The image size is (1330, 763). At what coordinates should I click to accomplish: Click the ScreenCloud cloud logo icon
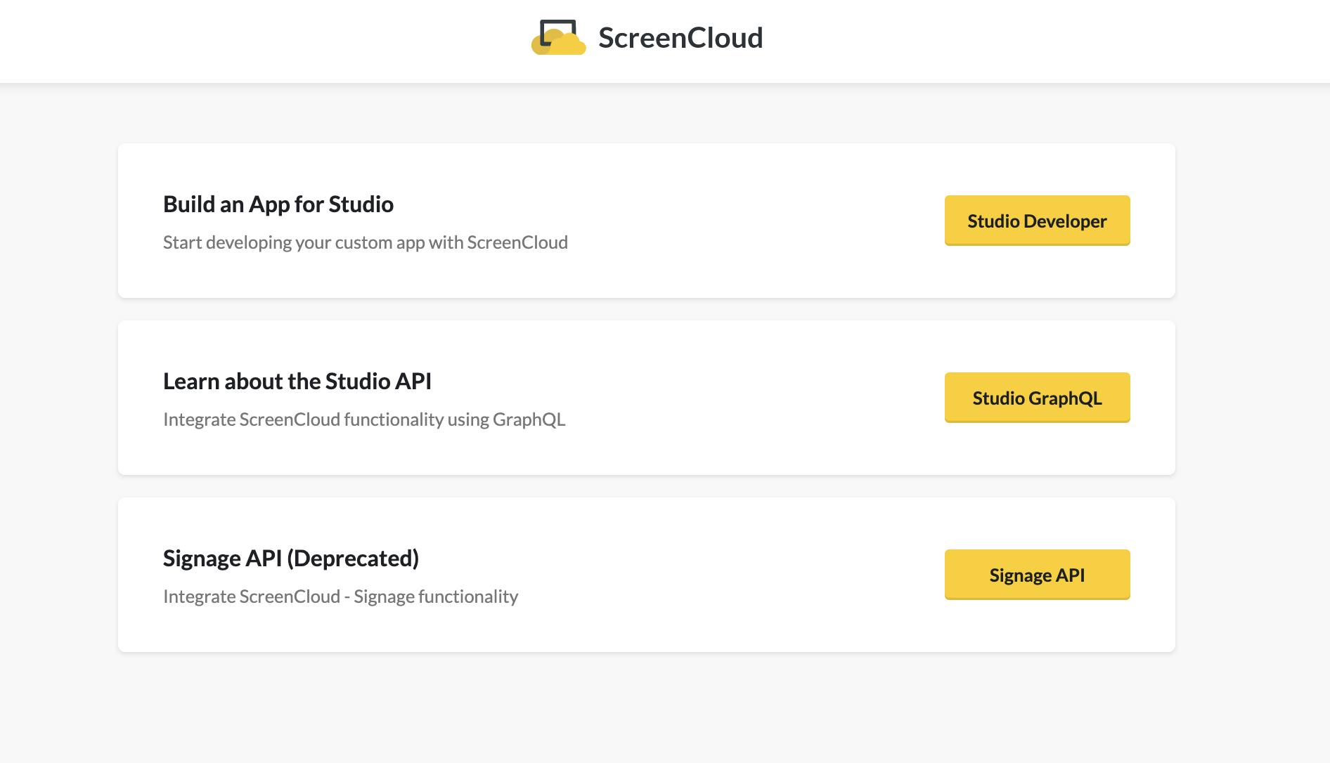[x=558, y=37]
